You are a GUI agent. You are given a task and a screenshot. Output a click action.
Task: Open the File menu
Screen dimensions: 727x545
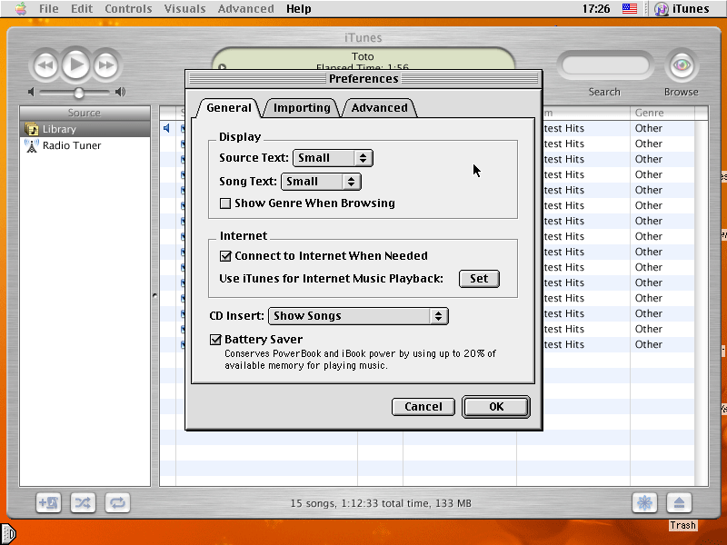pos(49,9)
